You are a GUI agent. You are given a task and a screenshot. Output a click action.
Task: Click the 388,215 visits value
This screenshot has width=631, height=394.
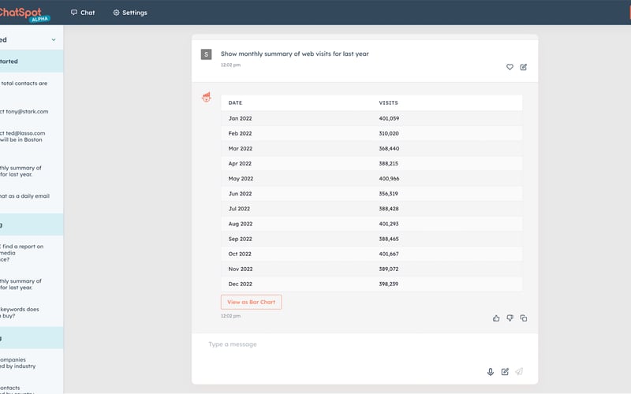click(x=388, y=164)
